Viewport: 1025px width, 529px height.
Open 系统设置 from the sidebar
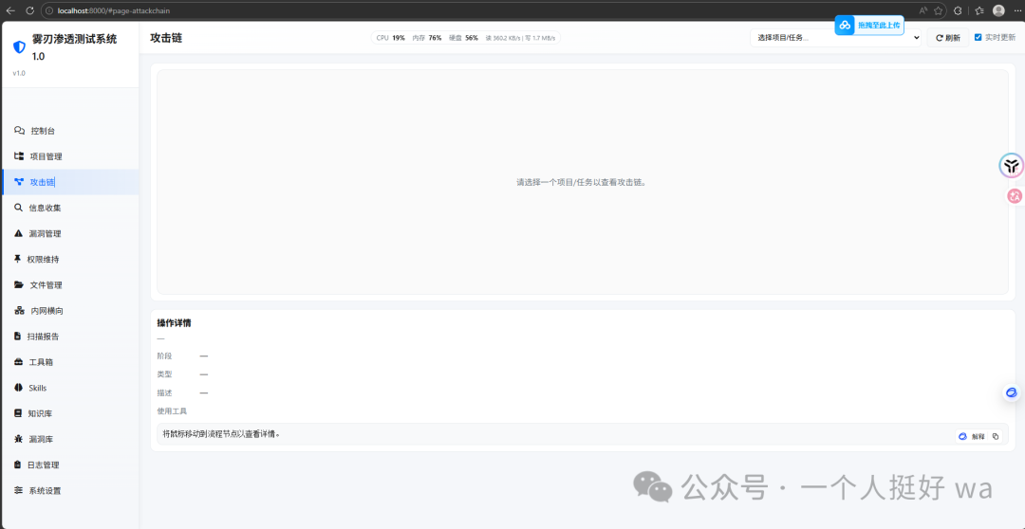[x=69, y=490]
